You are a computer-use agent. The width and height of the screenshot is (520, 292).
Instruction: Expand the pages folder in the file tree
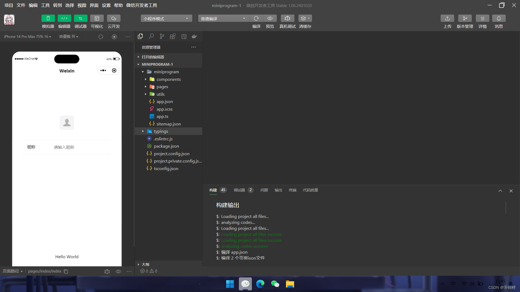[162, 87]
